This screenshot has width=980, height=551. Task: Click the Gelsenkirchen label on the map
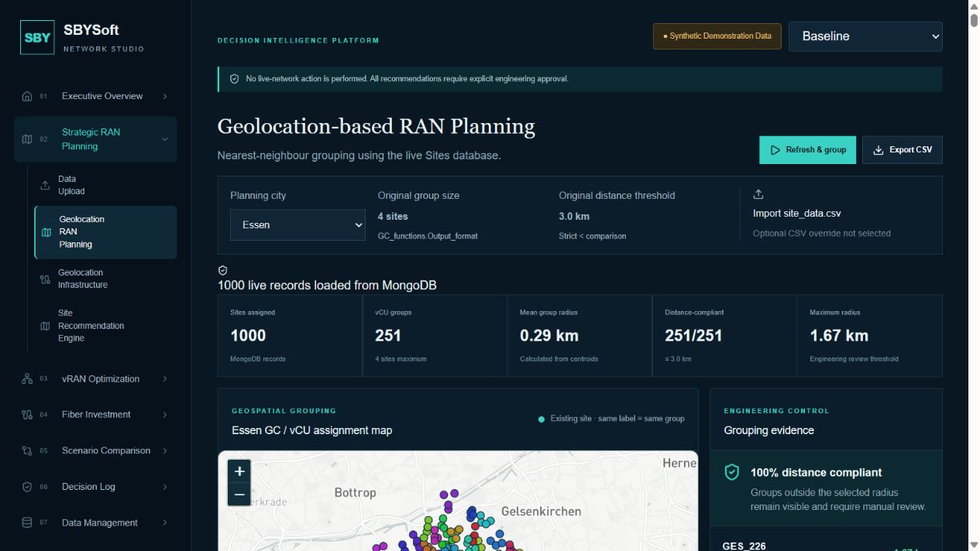(x=541, y=512)
